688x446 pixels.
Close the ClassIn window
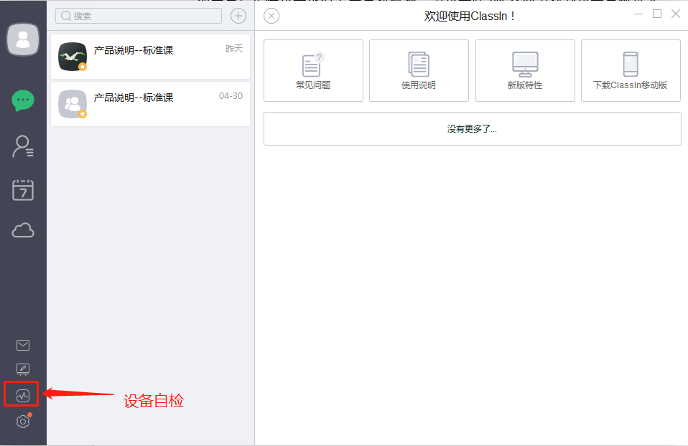[x=676, y=14]
